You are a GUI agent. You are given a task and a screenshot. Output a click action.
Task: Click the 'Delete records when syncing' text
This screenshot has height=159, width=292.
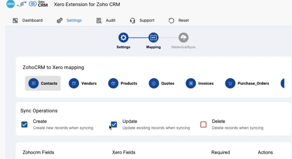click(x=238, y=128)
